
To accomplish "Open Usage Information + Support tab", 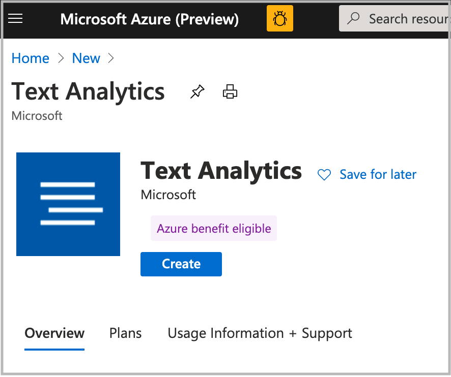I will pos(260,333).
